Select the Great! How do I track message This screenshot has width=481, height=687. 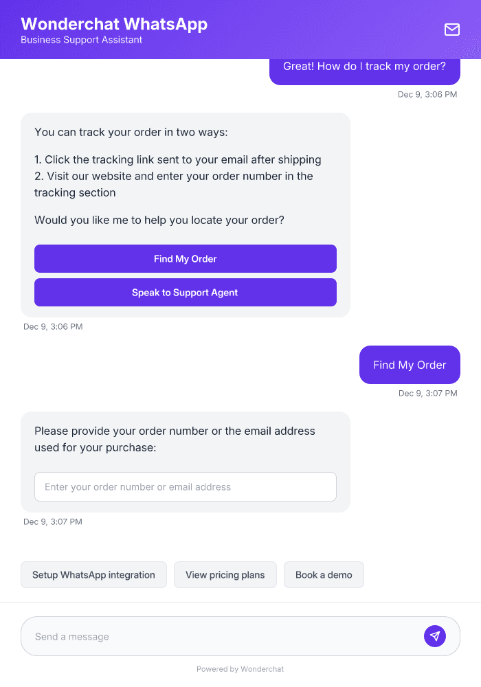pyautogui.click(x=364, y=66)
